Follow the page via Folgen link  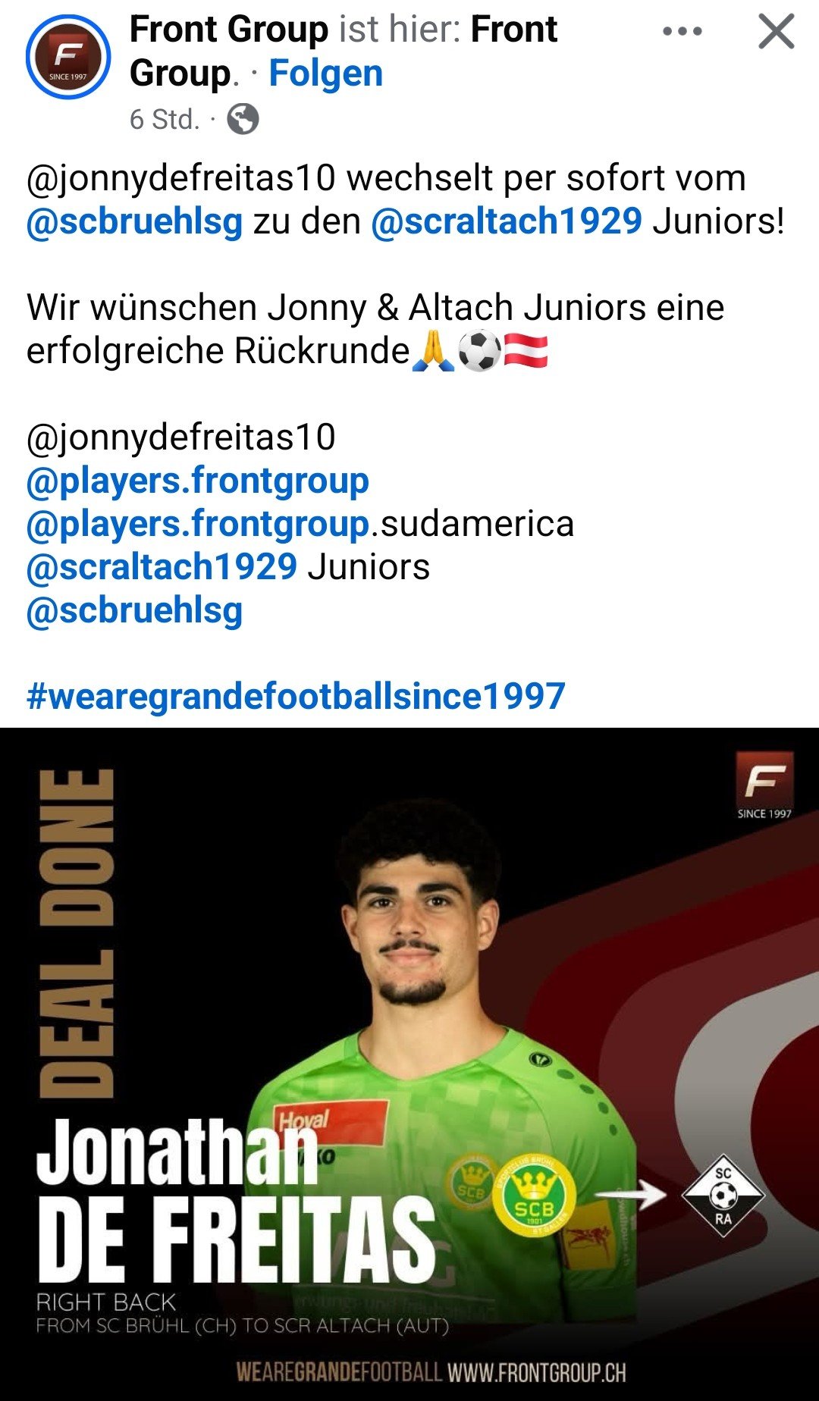pyautogui.click(x=326, y=74)
